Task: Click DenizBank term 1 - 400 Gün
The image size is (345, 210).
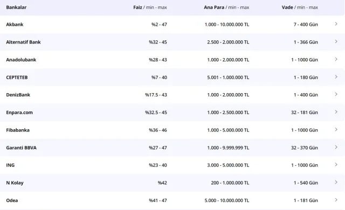Action: click(306, 95)
